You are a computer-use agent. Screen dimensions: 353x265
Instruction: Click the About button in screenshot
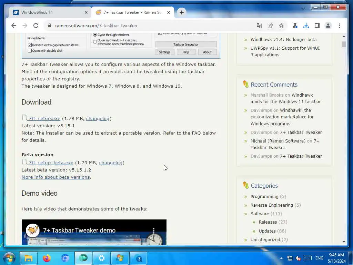coord(207,52)
